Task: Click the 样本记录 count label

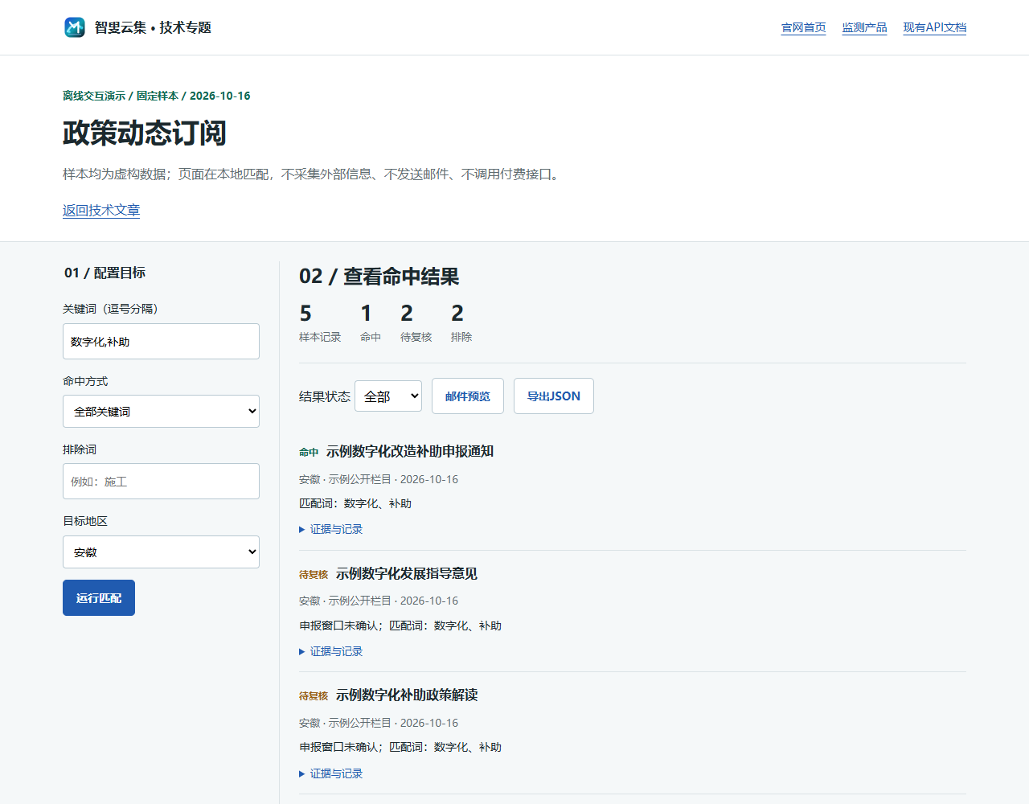Action: tap(320, 337)
